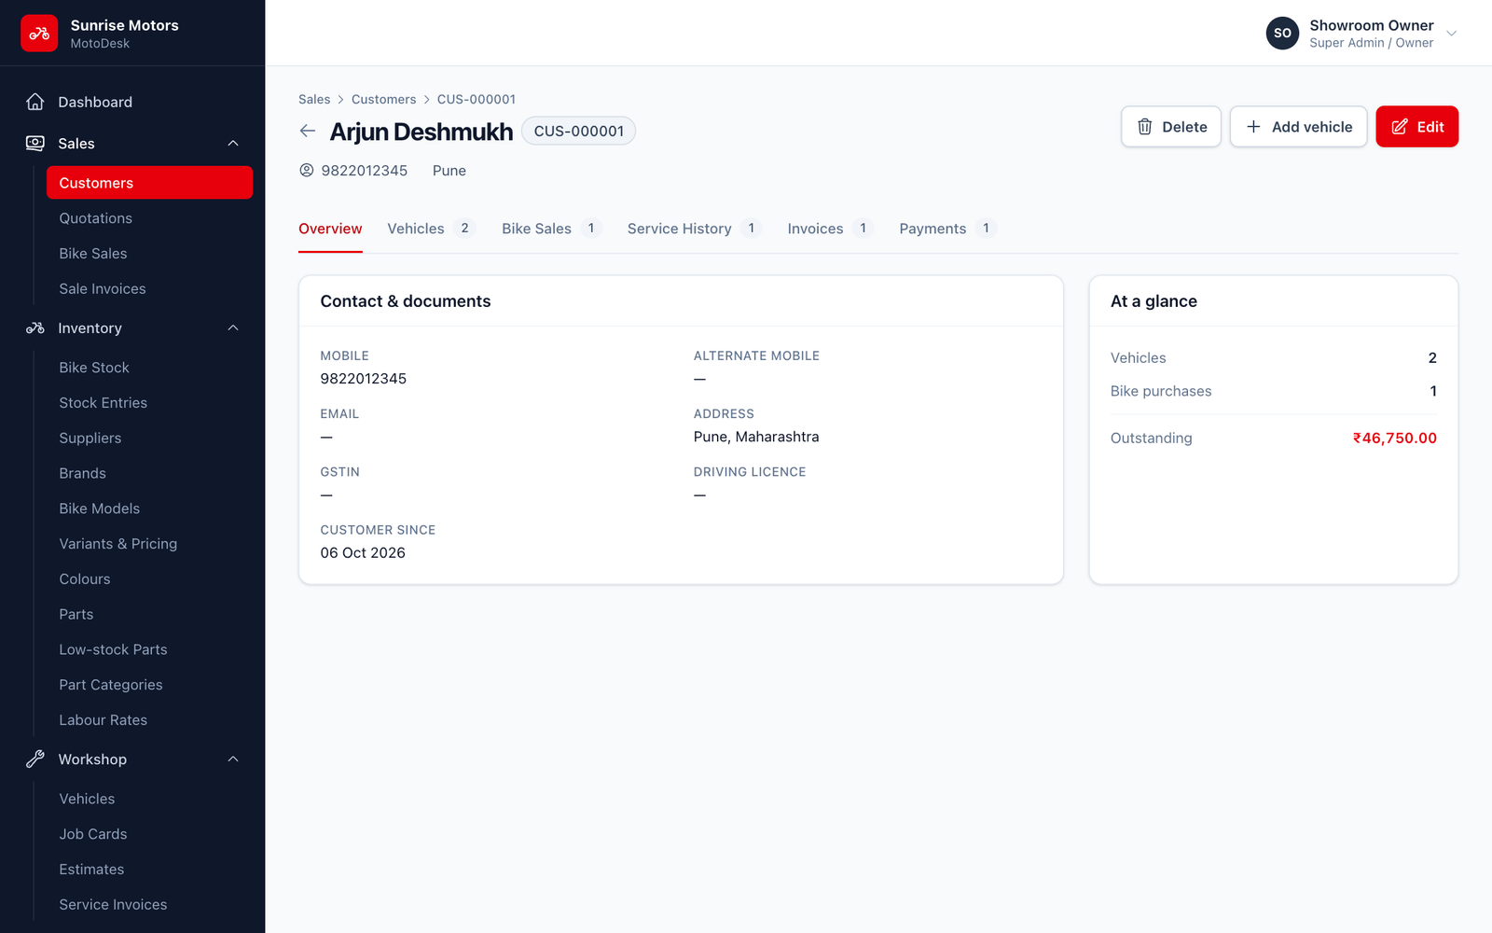This screenshot has width=1492, height=933.
Task: Open Low-stock Parts list
Action: (149, 649)
